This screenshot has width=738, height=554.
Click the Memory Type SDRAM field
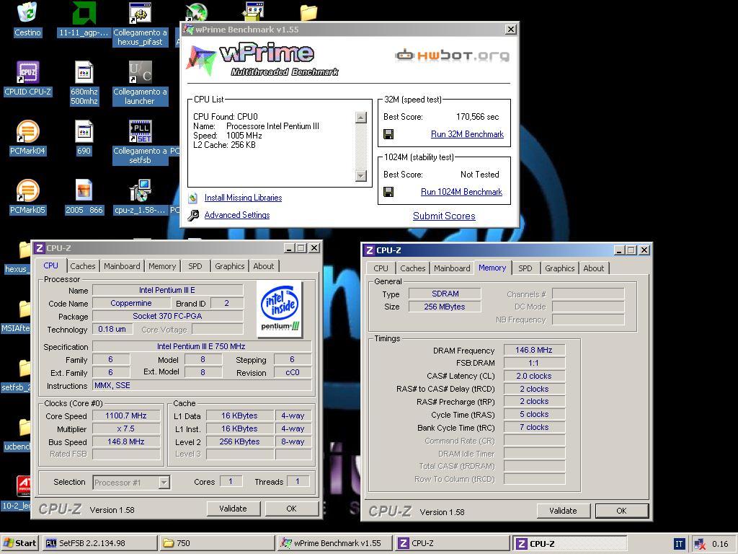click(445, 294)
